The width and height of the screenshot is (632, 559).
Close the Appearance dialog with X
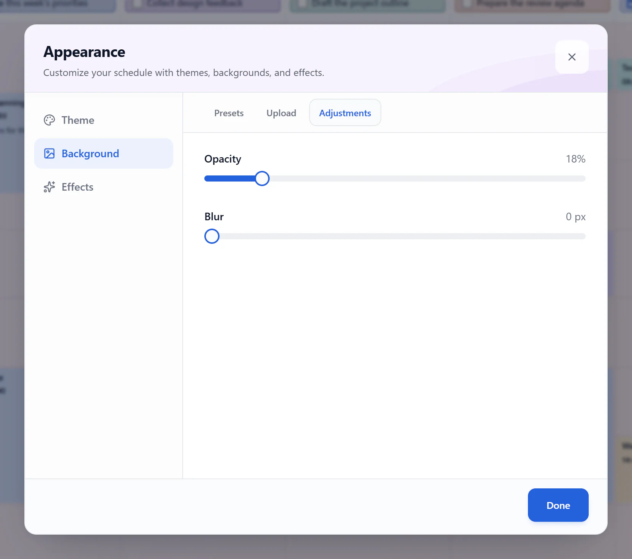pos(572,57)
